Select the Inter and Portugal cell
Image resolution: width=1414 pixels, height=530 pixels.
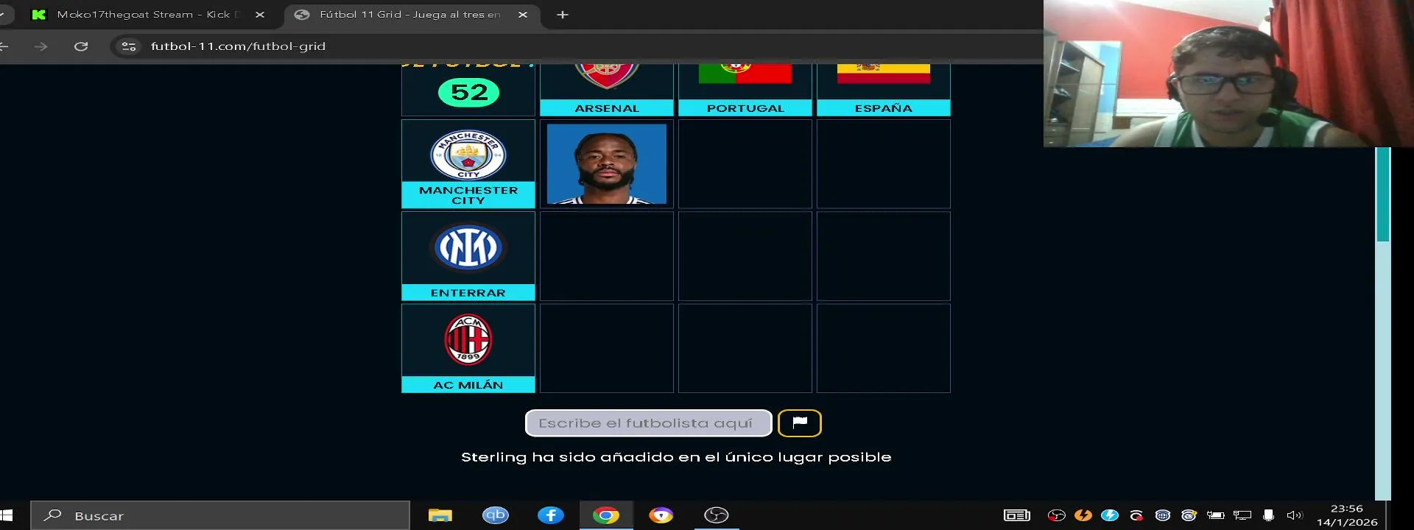(x=745, y=256)
